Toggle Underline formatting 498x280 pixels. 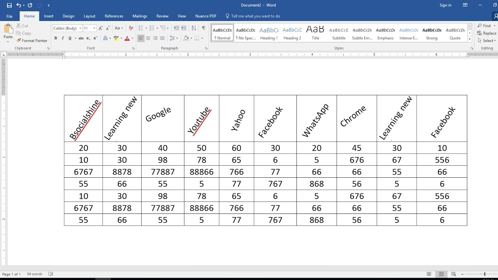click(x=70, y=38)
